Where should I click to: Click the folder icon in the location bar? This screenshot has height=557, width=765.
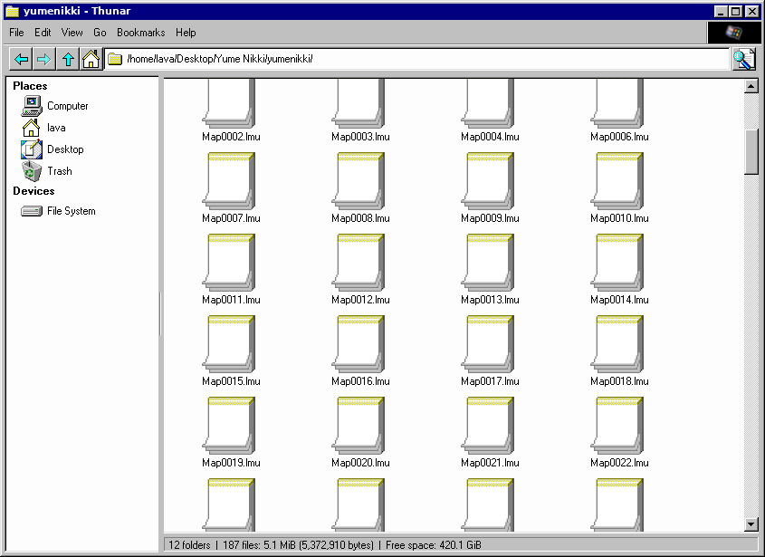click(115, 59)
